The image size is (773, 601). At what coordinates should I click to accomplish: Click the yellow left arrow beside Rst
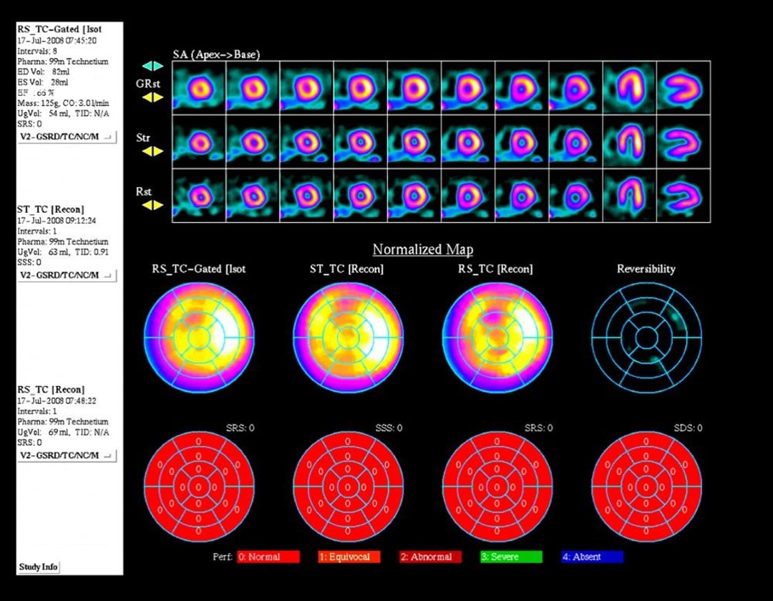[147, 206]
